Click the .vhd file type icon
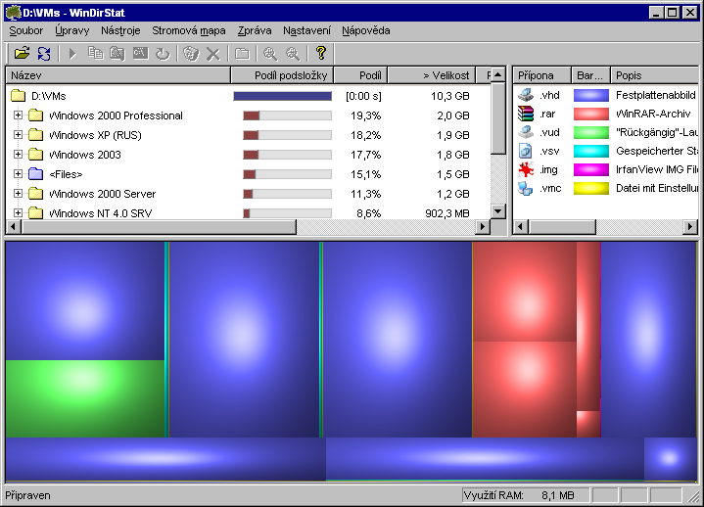704x507 pixels. pos(525,95)
